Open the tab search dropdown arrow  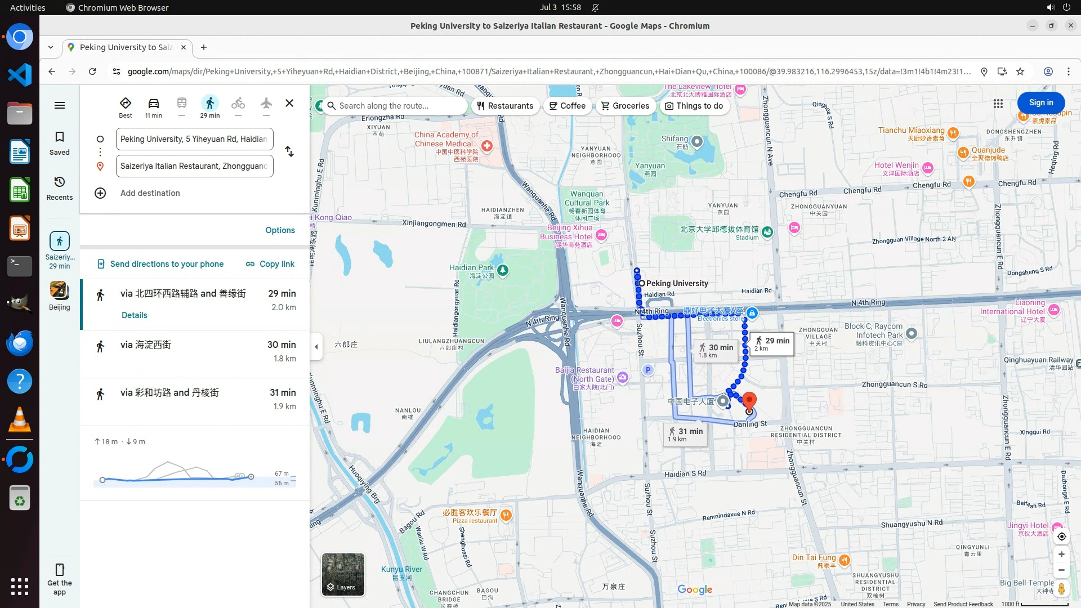(x=51, y=47)
